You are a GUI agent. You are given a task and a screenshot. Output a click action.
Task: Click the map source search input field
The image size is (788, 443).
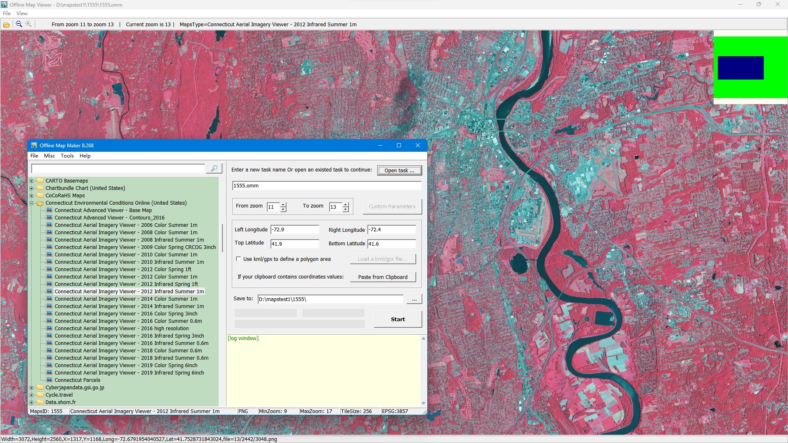[118, 169]
